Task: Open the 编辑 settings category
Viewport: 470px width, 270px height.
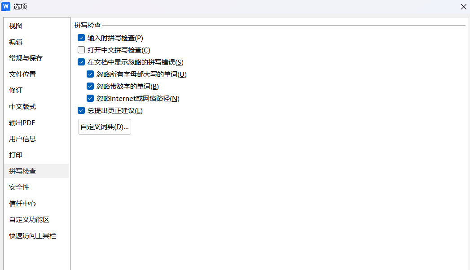Action: (x=16, y=42)
